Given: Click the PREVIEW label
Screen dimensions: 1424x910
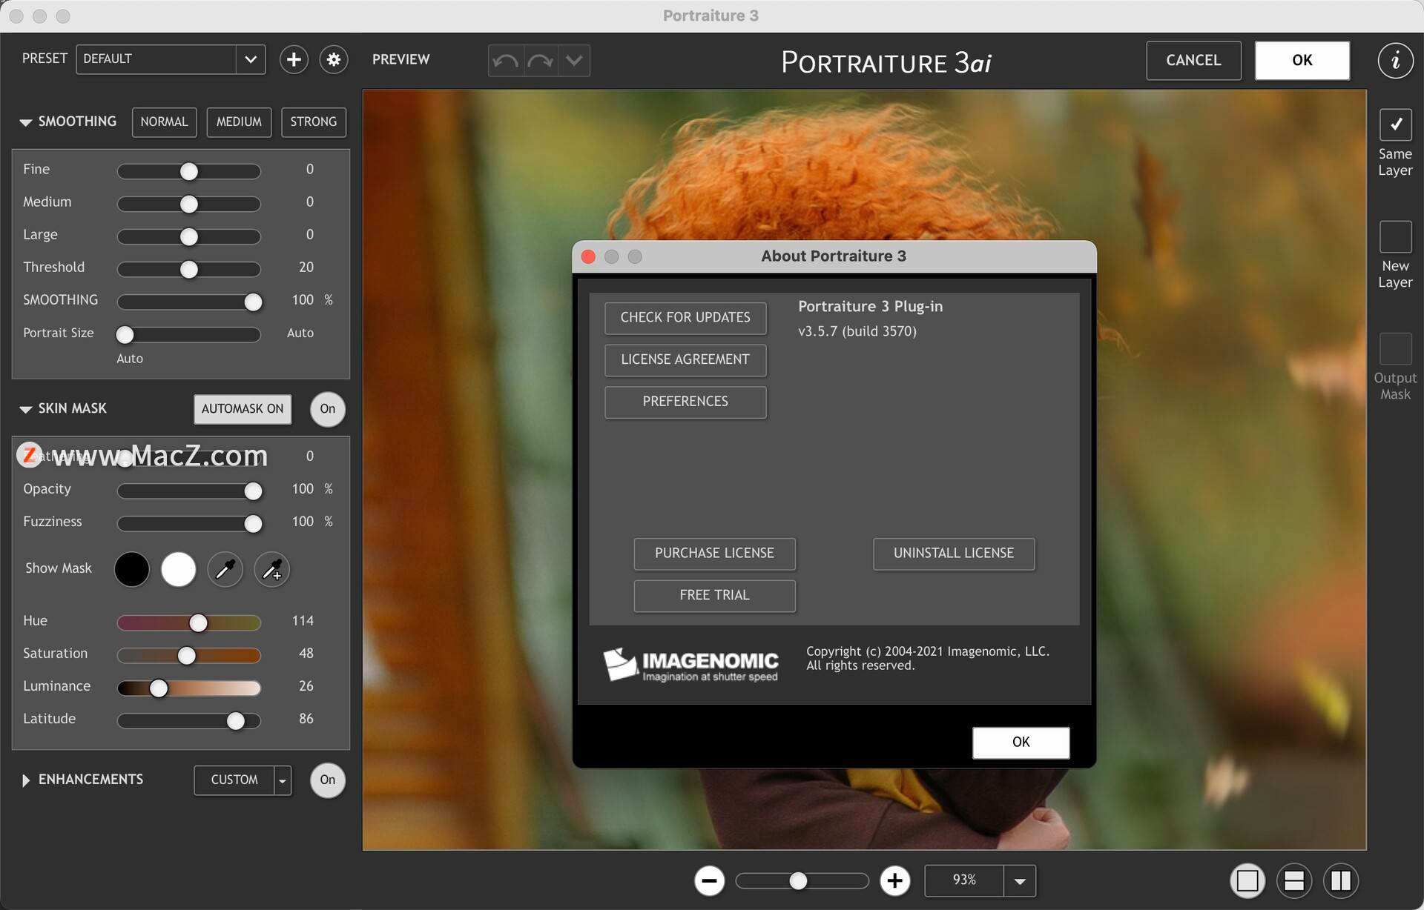Looking at the screenshot, I should (x=400, y=59).
